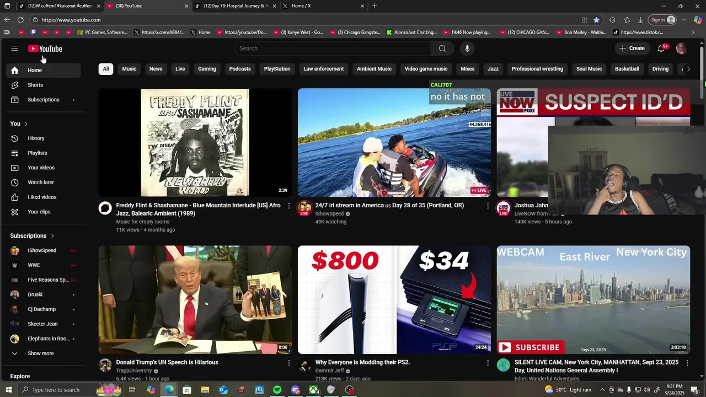Click the browser Sign in button
The height and width of the screenshot is (397, 706).
[x=662, y=20]
